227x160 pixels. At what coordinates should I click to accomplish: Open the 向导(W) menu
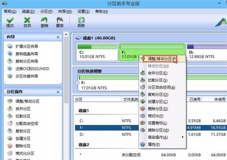tap(65, 11)
